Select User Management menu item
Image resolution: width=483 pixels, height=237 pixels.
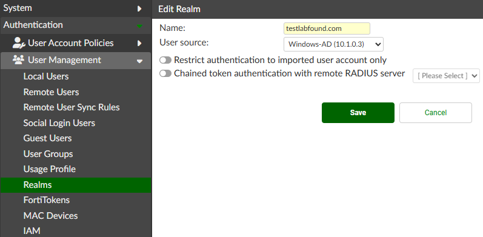click(76, 60)
